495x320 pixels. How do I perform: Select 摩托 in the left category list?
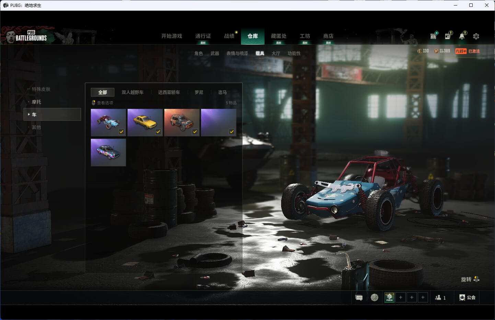coord(36,102)
